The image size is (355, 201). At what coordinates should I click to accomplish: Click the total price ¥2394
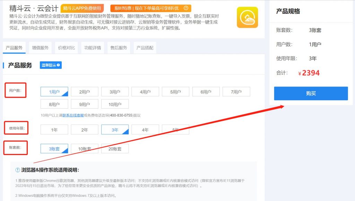point(309,73)
